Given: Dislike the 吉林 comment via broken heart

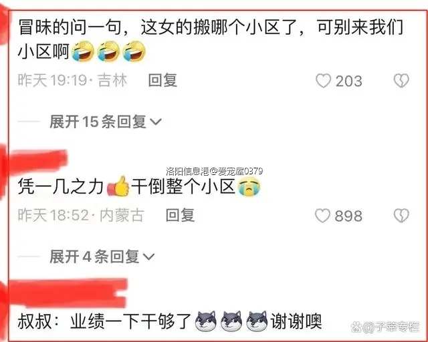Looking at the screenshot, I should (x=401, y=81).
